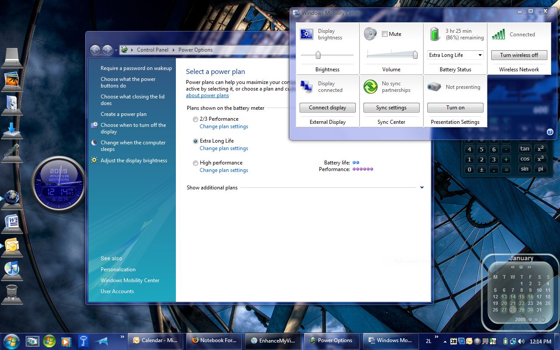Screen dimensions: 560x350
Task: Open Adjust the display brightness link
Action: 134,161
